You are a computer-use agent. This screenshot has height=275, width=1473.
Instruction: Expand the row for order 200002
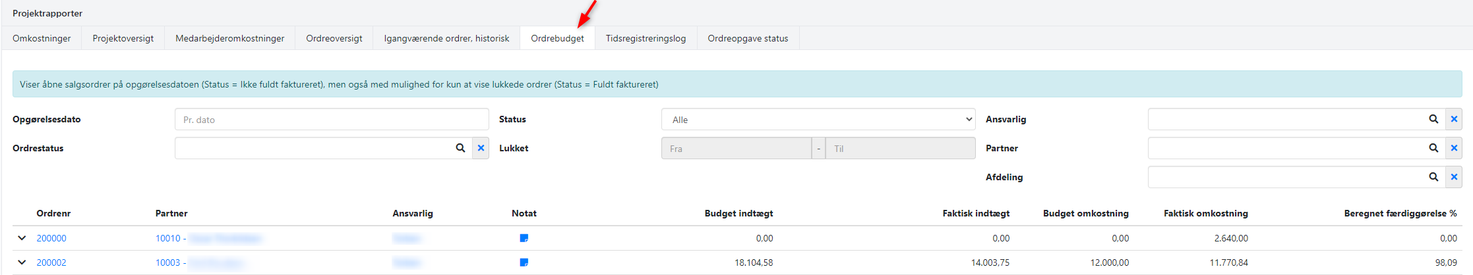[x=22, y=262]
